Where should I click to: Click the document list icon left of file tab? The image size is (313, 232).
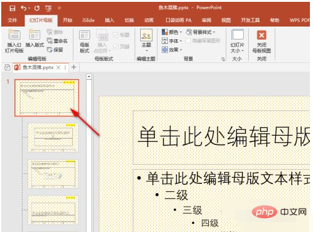pyautogui.click(x=7, y=67)
